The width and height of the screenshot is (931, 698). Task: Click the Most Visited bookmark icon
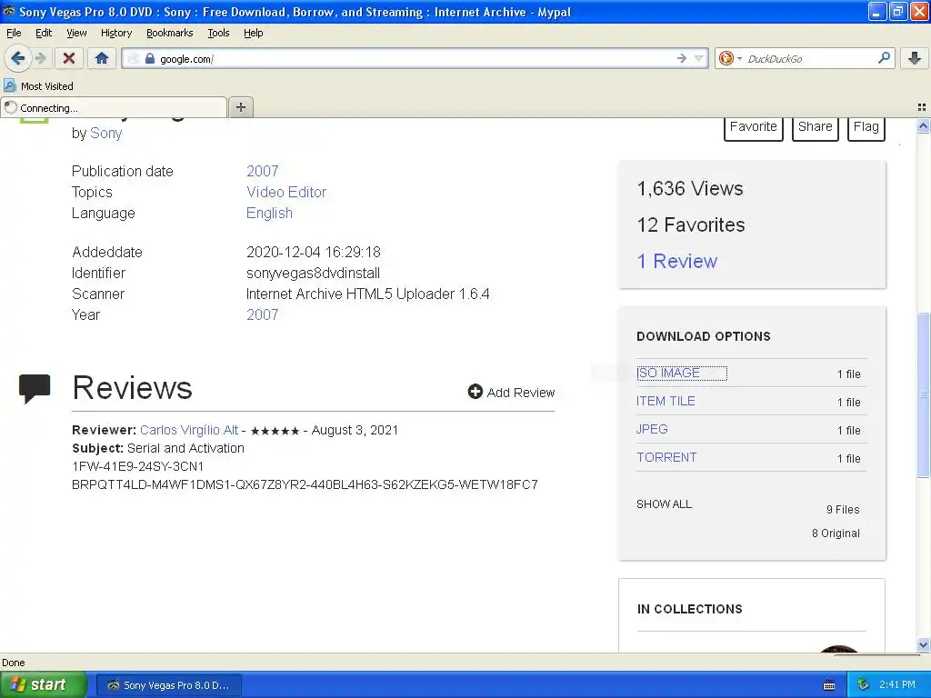[x=9, y=86]
